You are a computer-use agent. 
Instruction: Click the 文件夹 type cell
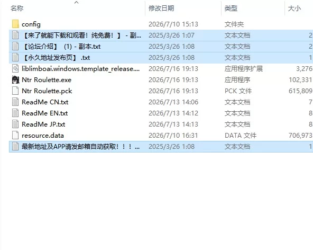(234, 24)
